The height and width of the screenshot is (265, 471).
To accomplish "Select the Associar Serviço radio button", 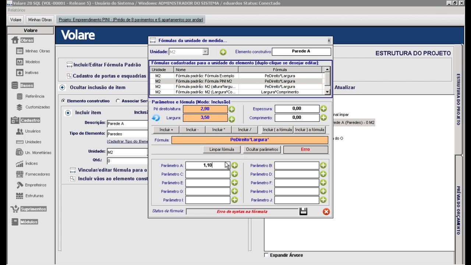I will click(118, 101).
